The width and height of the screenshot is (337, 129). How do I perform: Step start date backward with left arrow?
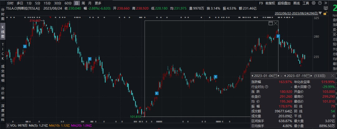[252, 76]
